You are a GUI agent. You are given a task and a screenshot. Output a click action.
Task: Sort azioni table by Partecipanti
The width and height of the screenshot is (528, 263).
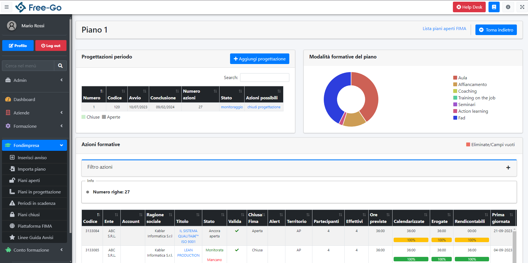pyautogui.click(x=328, y=218)
